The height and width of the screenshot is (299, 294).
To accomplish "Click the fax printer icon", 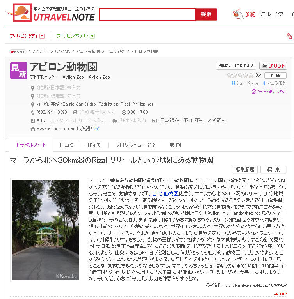I will click(x=75, y=113).
